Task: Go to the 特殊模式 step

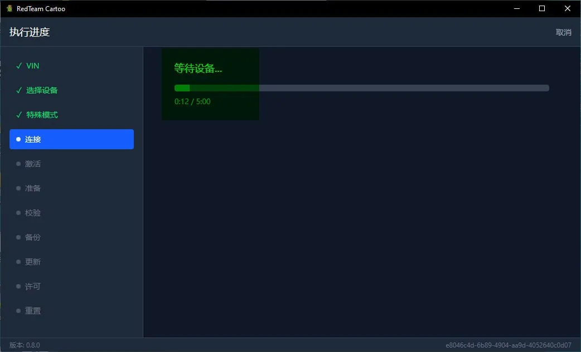Action: coord(71,115)
